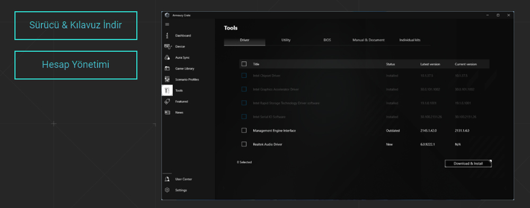
Task: Click the Scenario Profiles sliders icon
Action: click(x=167, y=79)
